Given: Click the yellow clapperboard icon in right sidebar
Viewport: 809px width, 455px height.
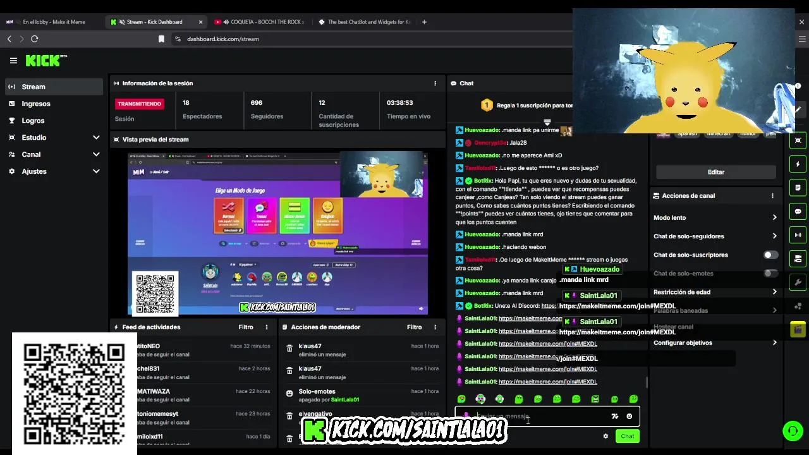Looking at the screenshot, I should 798,329.
